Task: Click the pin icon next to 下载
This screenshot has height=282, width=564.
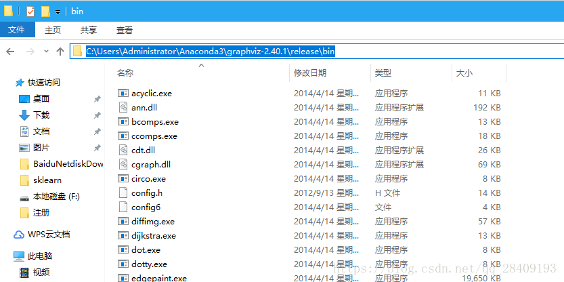Action: (x=97, y=115)
